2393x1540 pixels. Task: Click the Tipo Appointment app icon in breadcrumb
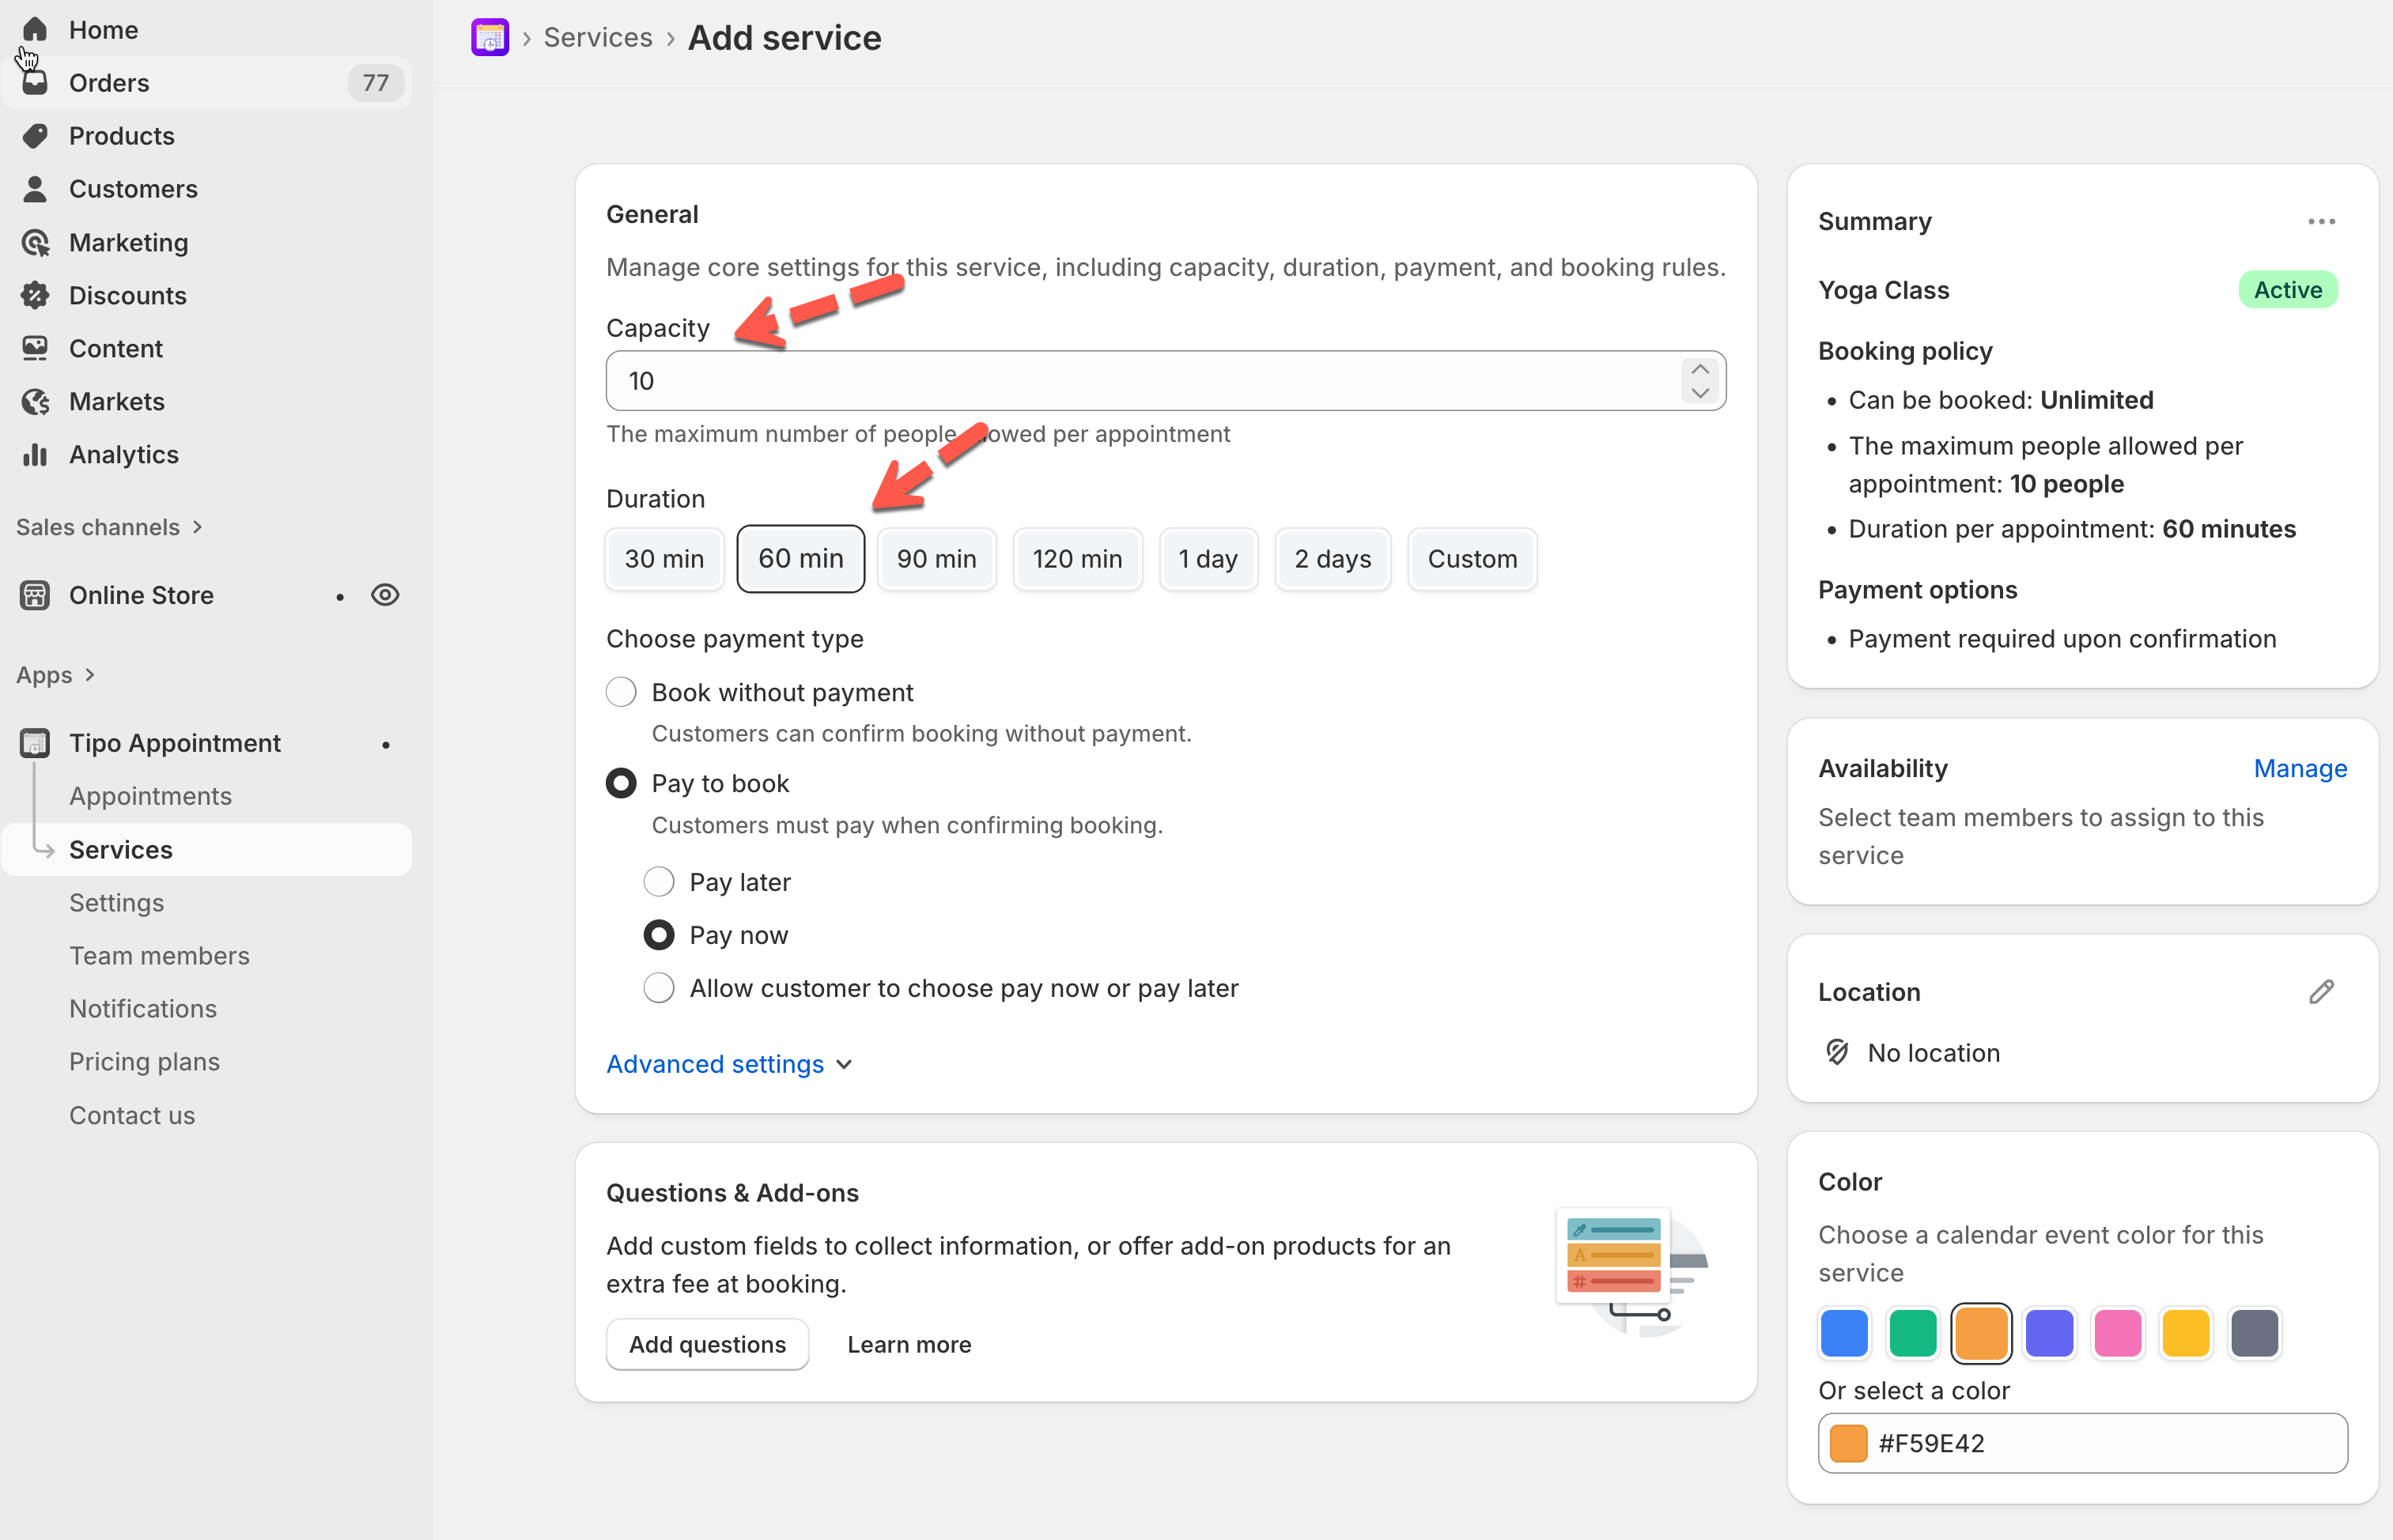click(490, 37)
